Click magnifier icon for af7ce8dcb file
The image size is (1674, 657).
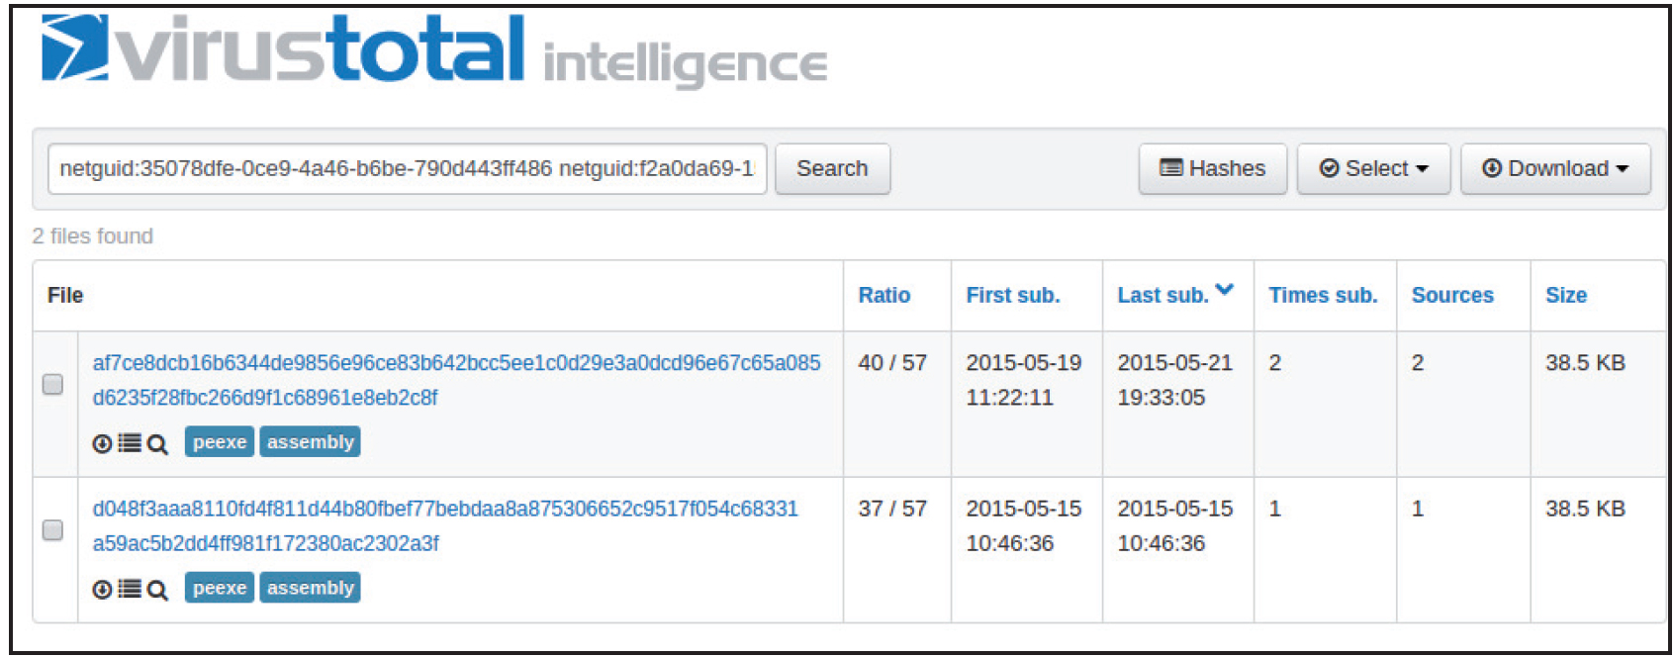157,444
